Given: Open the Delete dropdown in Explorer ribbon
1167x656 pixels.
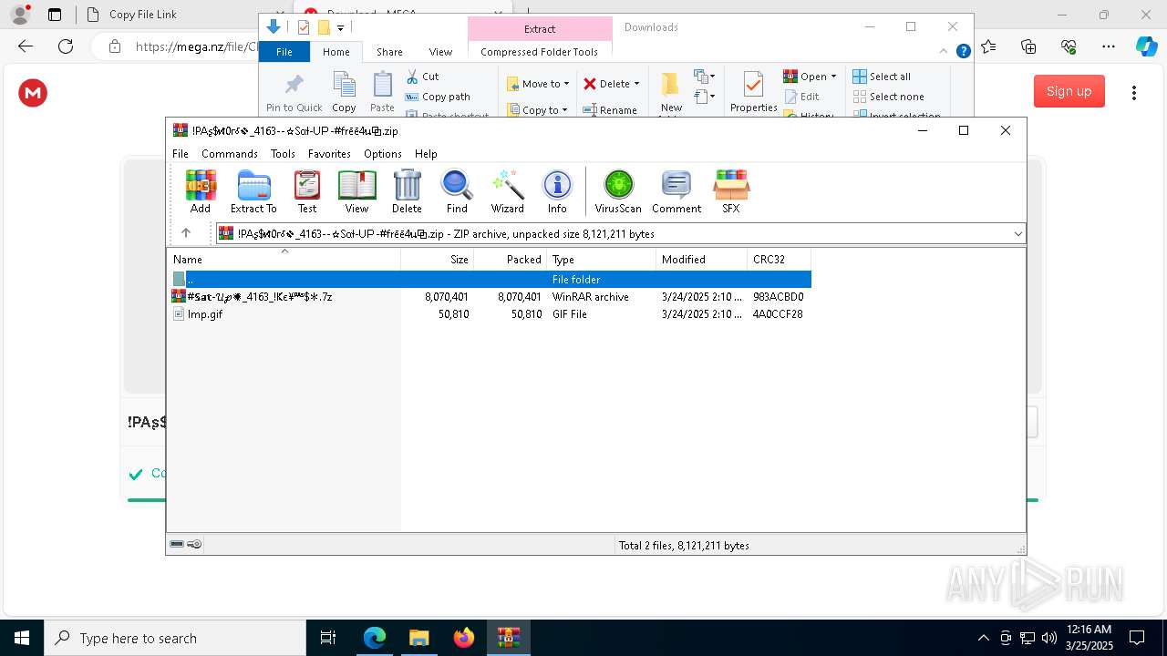Looking at the screenshot, I should (612, 84).
